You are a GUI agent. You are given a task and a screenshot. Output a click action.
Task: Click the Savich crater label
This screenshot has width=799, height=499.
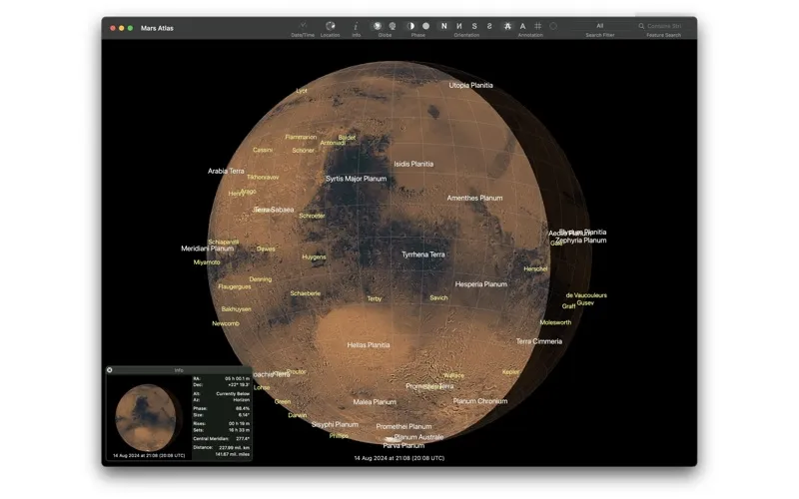click(438, 297)
